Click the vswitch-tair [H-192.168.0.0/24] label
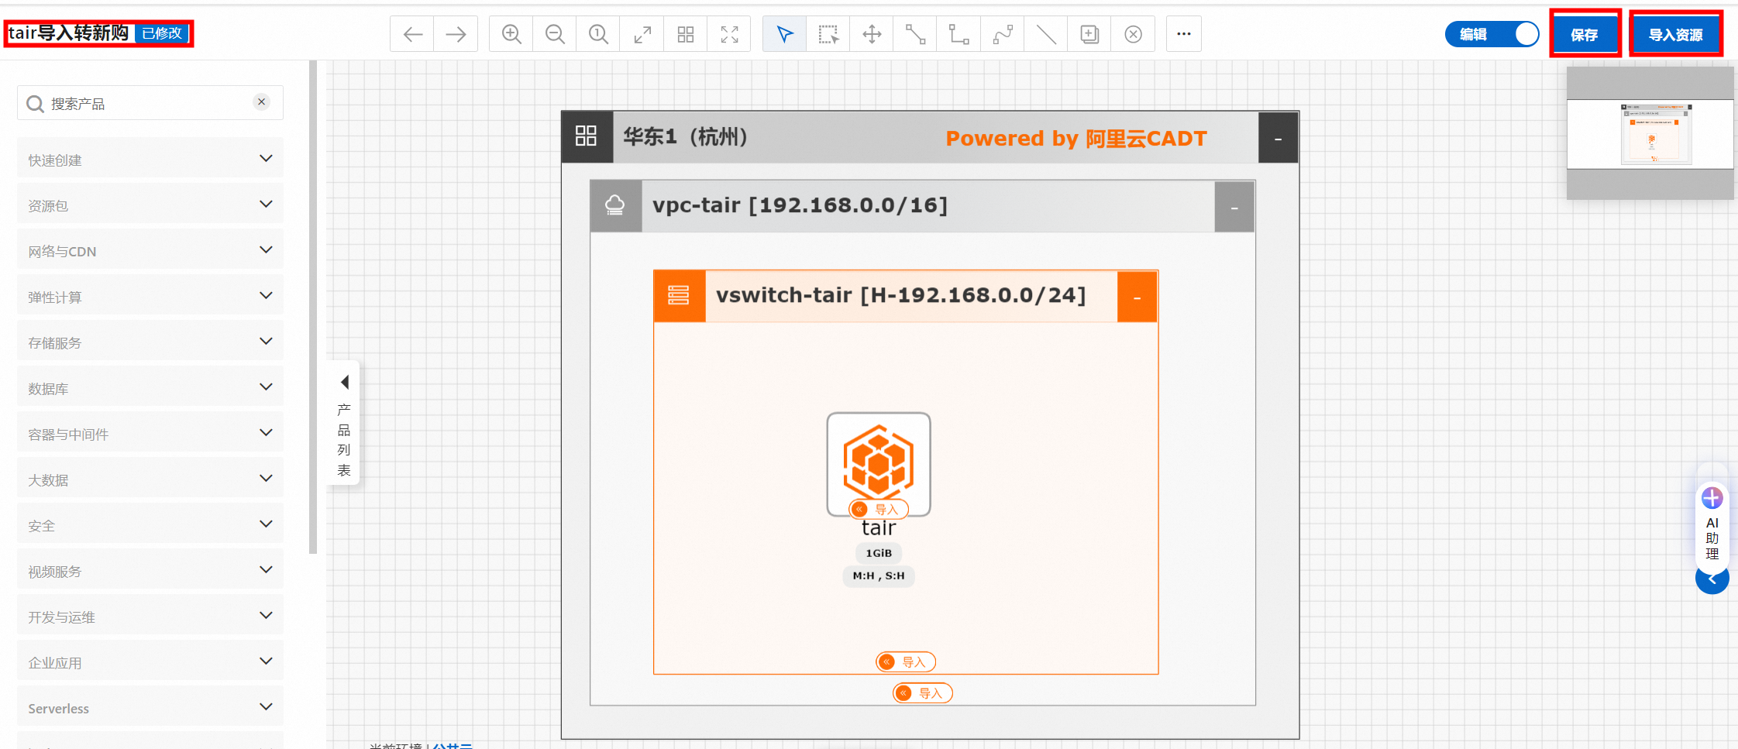 click(x=901, y=295)
